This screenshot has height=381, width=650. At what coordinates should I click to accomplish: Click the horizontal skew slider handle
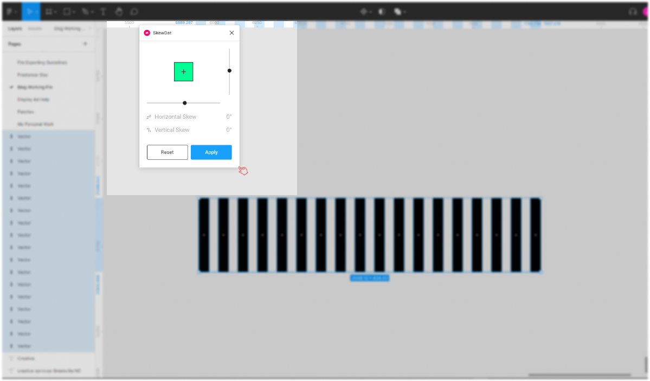pos(184,102)
